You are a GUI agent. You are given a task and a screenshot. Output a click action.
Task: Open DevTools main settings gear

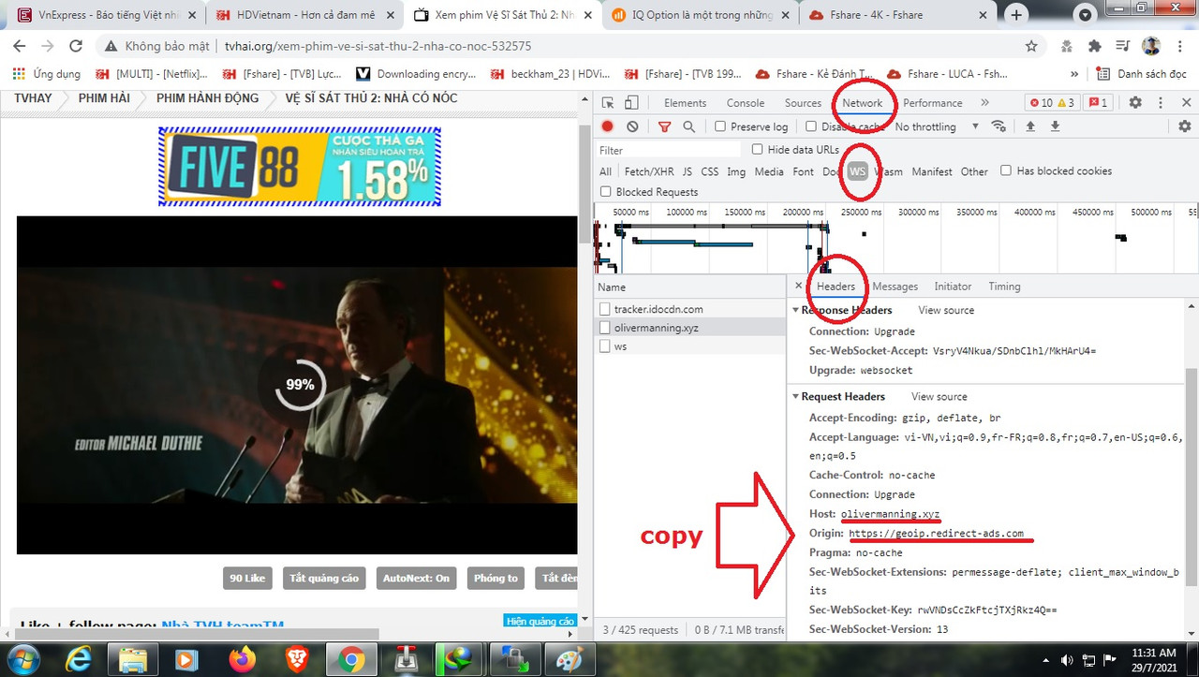pos(1135,103)
